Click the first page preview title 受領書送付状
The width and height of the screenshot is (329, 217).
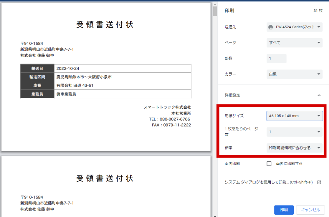[x=105, y=25]
